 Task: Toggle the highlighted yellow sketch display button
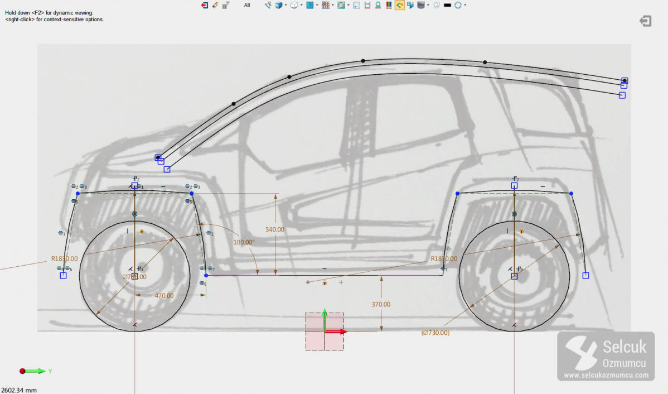399,5
